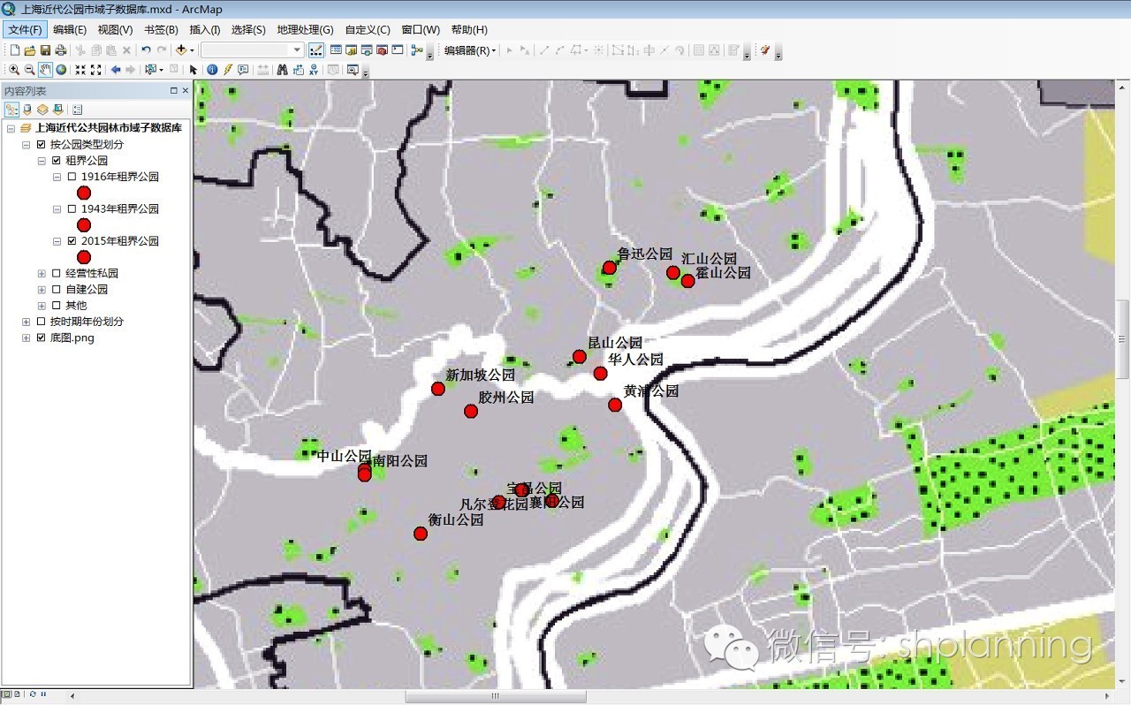Click the Save map document icon
This screenshot has height=705, width=1131.
click(45, 50)
